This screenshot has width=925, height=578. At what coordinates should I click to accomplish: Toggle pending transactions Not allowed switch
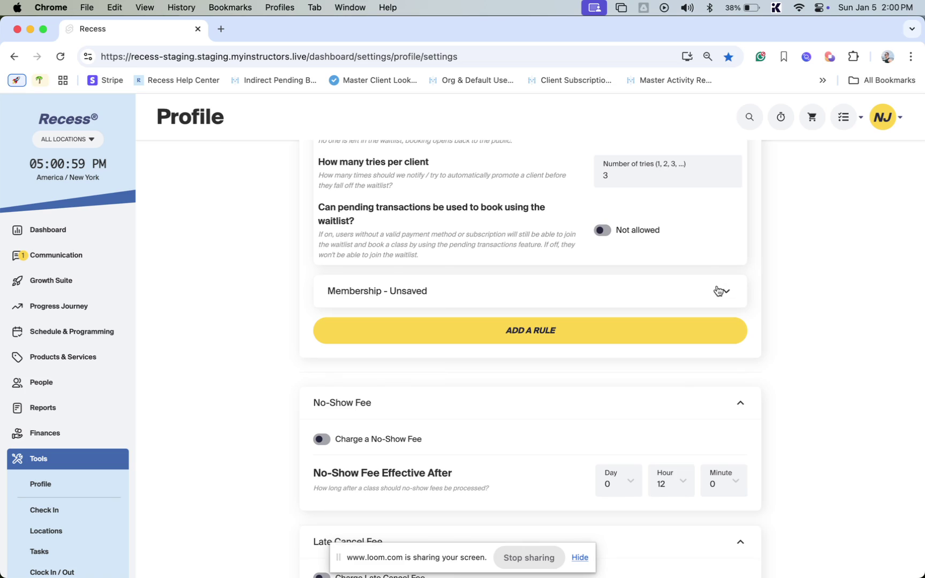tap(602, 230)
